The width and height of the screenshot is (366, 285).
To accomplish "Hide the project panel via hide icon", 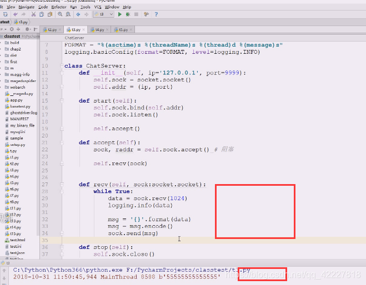I will coord(36,29).
